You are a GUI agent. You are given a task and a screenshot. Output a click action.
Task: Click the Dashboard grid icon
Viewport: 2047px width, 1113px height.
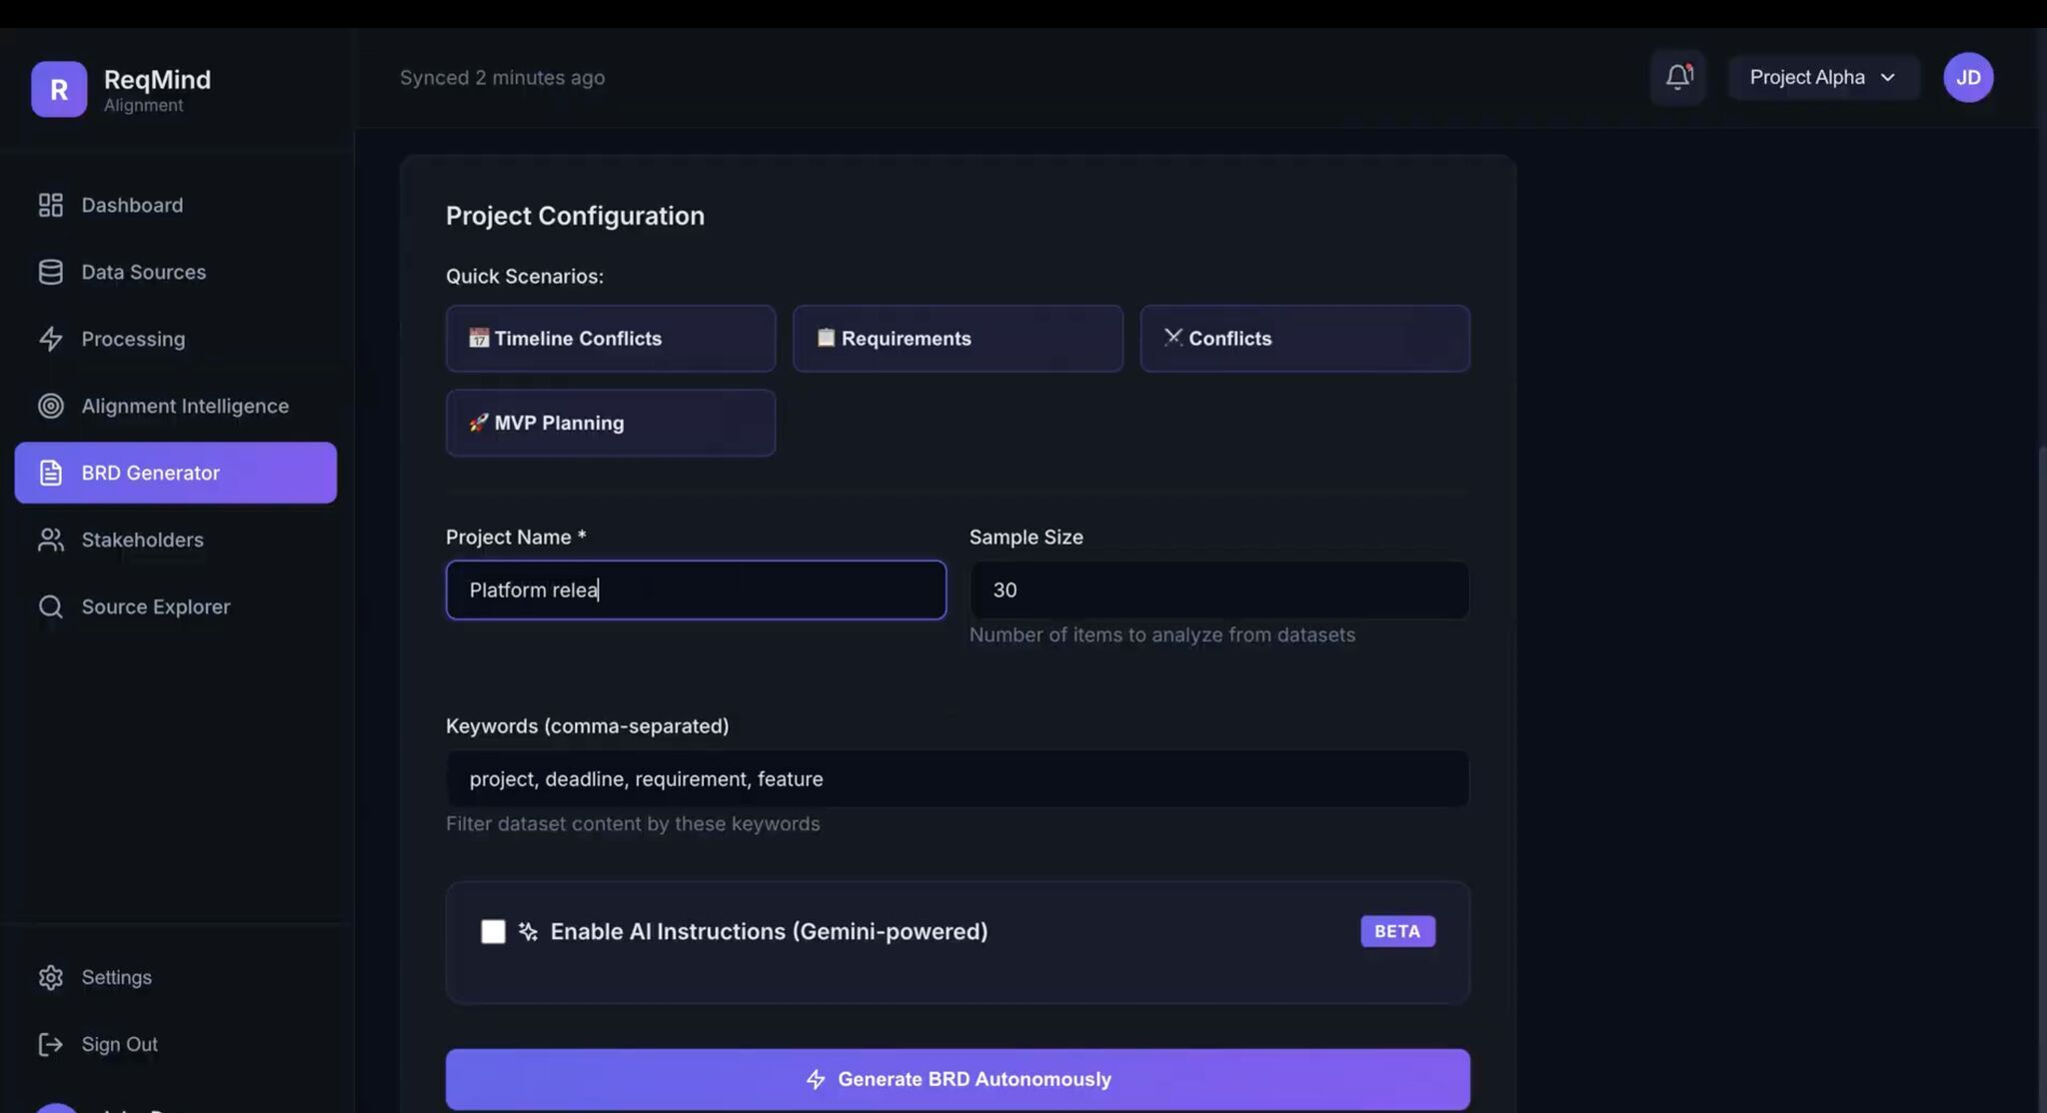pyautogui.click(x=50, y=205)
